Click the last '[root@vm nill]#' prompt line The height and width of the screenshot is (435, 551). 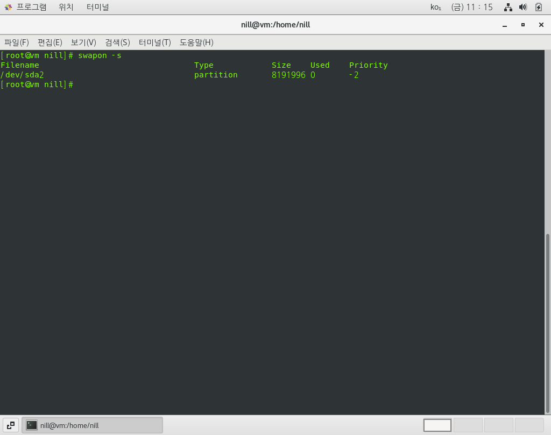coord(37,84)
